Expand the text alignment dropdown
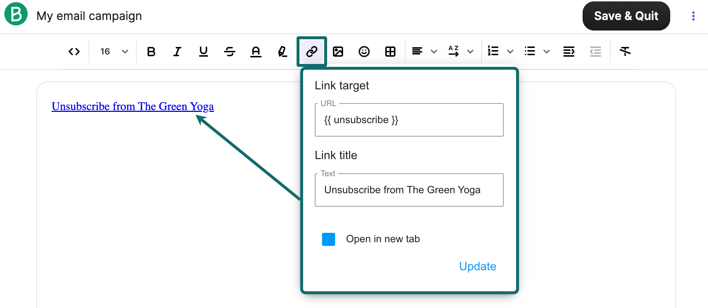Viewport: 708px width, 308px height. tap(434, 52)
